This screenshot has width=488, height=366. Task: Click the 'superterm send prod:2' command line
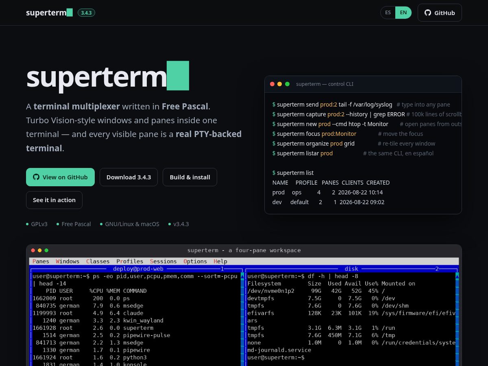coord(332,105)
